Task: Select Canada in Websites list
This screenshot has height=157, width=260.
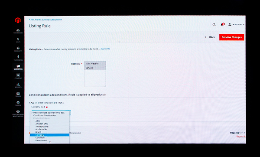Action: 95,68
